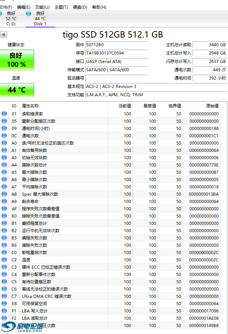Click status orb for C2 温度
Viewport: 228px width, 334px height.
click(4, 260)
